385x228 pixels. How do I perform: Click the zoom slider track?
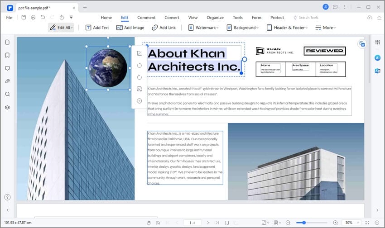pyautogui.click(x=312, y=223)
